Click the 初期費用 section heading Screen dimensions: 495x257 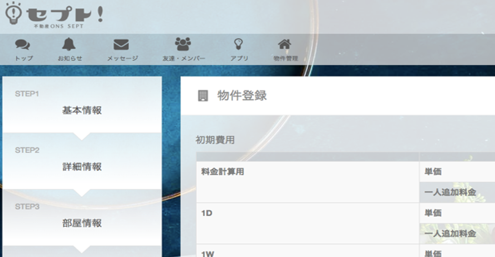(215, 140)
